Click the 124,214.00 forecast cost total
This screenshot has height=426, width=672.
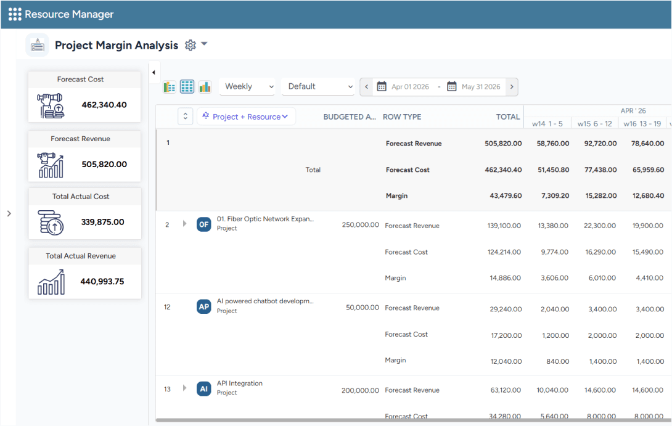coord(504,252)
